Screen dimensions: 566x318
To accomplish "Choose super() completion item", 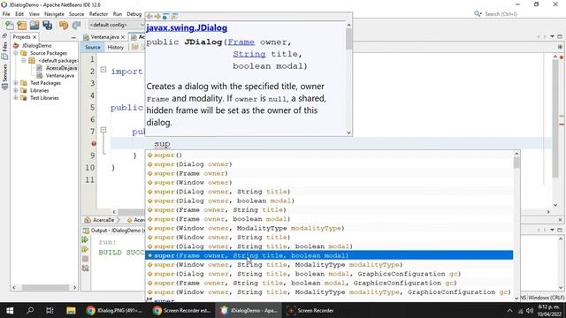I will click(x=329, y=155).
